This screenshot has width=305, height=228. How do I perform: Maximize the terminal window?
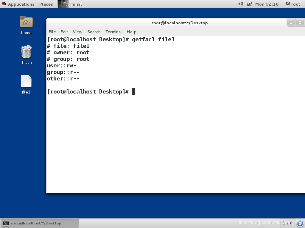(300, 23)
